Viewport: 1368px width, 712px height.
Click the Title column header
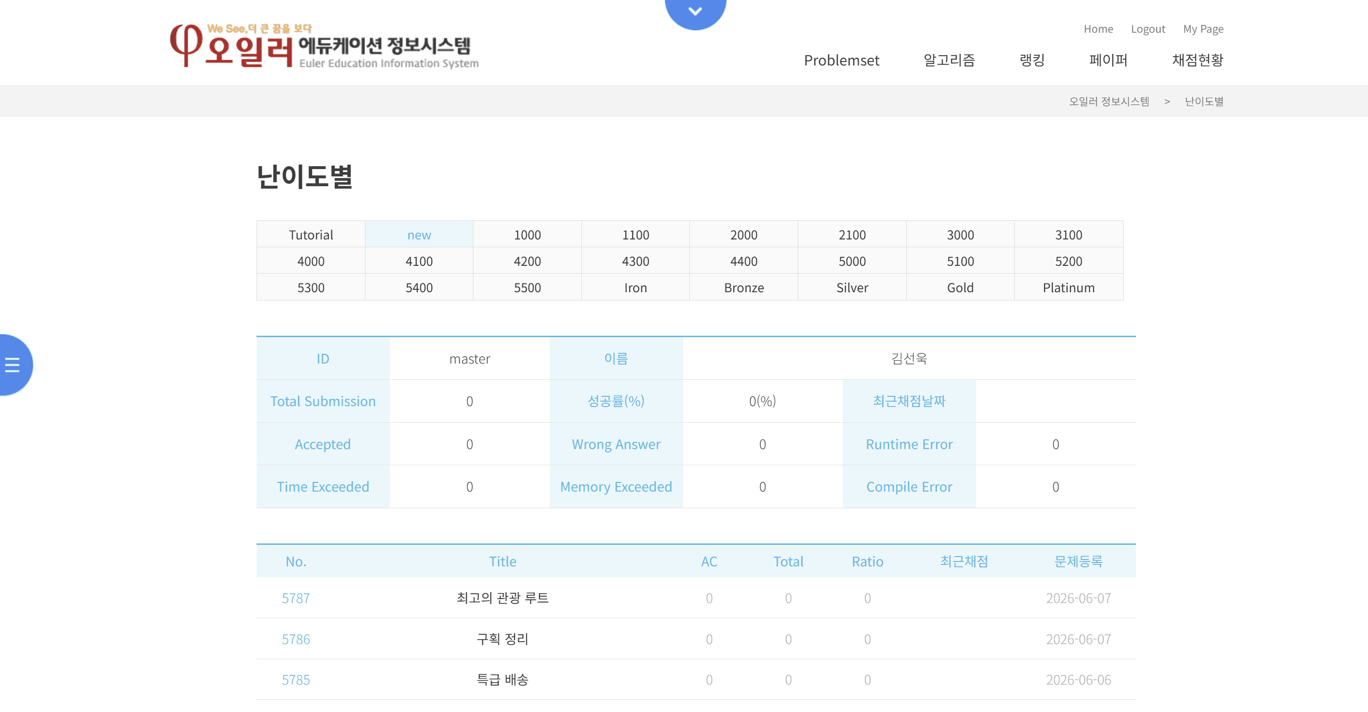502,561
